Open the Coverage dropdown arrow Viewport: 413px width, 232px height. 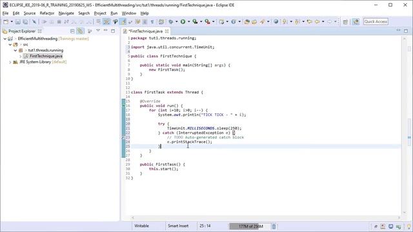pos(201,21)
